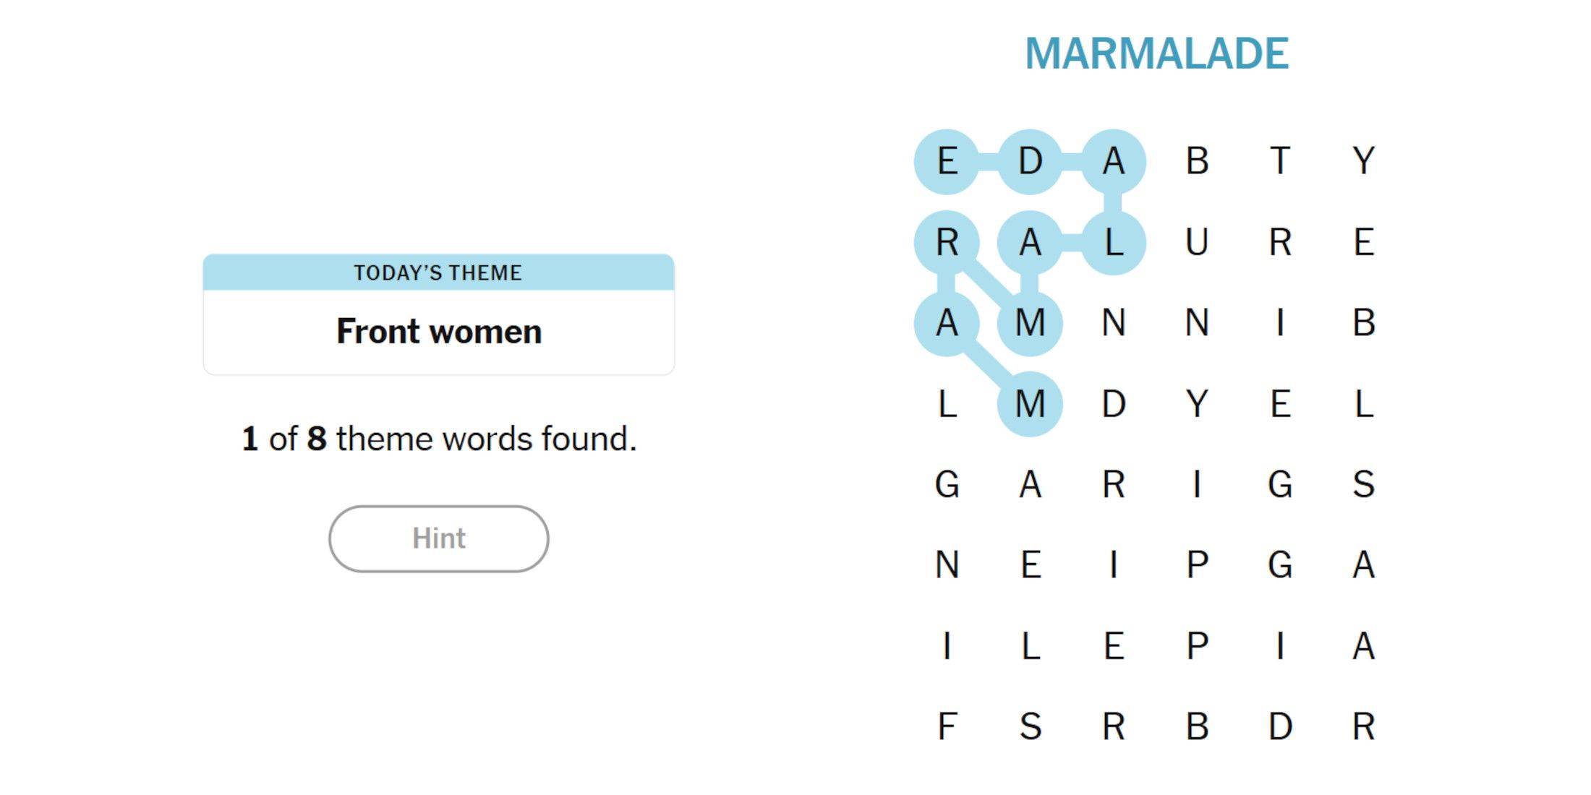The width and height of the screenshot is (1591, 795).
Task: Click the D in the bottom row
Action: [1280, 726]
